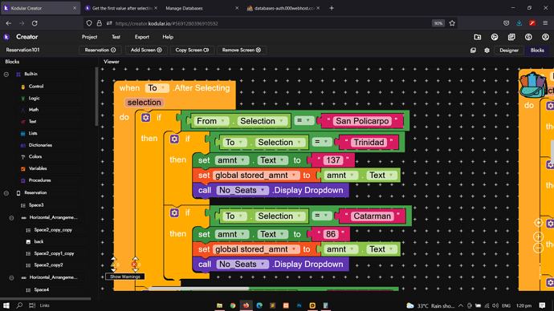The image size is (554, 311).
Task: Click the copy icon beside settings gear
Action: tap(473, 50)
